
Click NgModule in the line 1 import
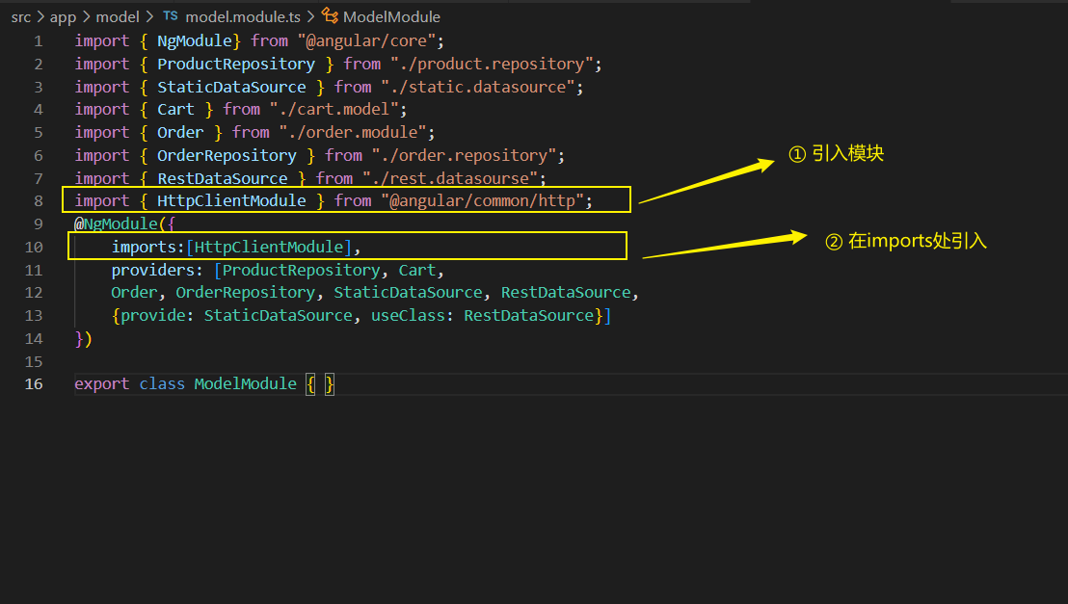click(x=195, y=40)
